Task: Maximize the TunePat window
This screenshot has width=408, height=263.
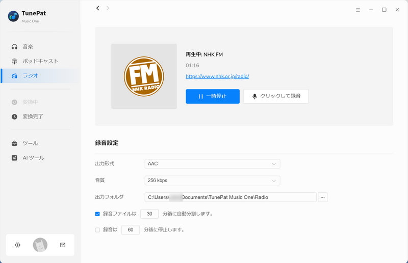Action: click(384, 10)
